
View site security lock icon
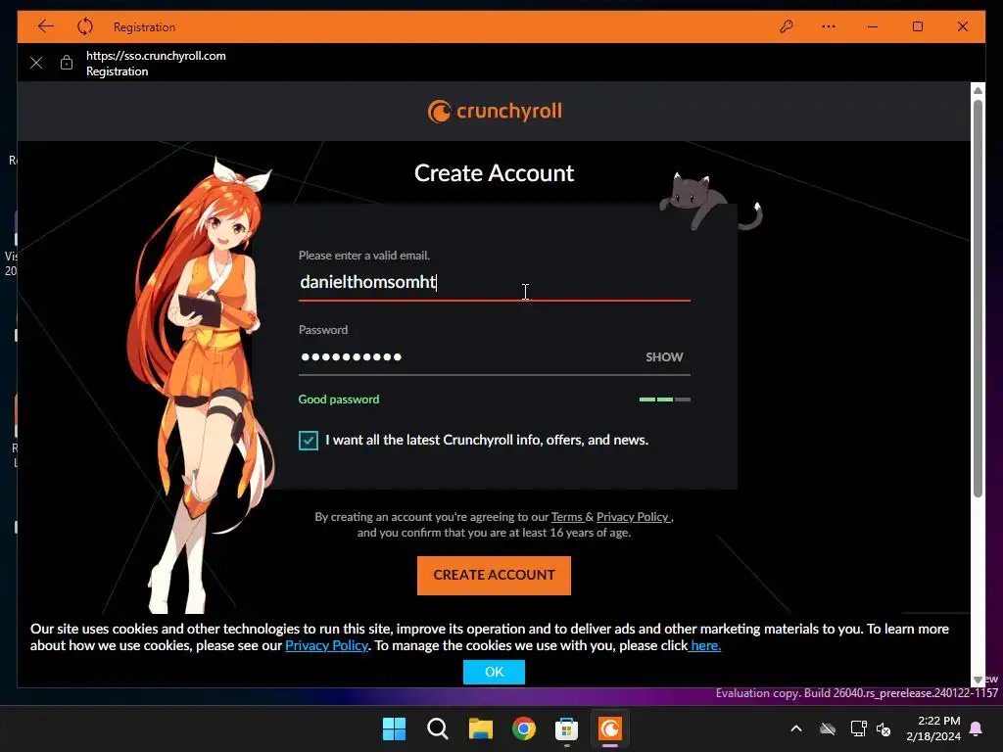pyautogui.click(x=67, y=63)
